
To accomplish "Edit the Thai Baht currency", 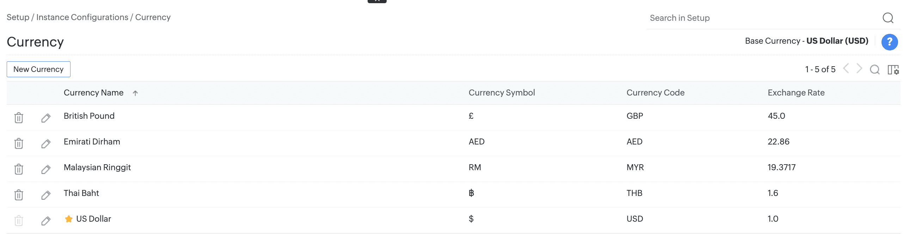I will (x=46, y=195).
